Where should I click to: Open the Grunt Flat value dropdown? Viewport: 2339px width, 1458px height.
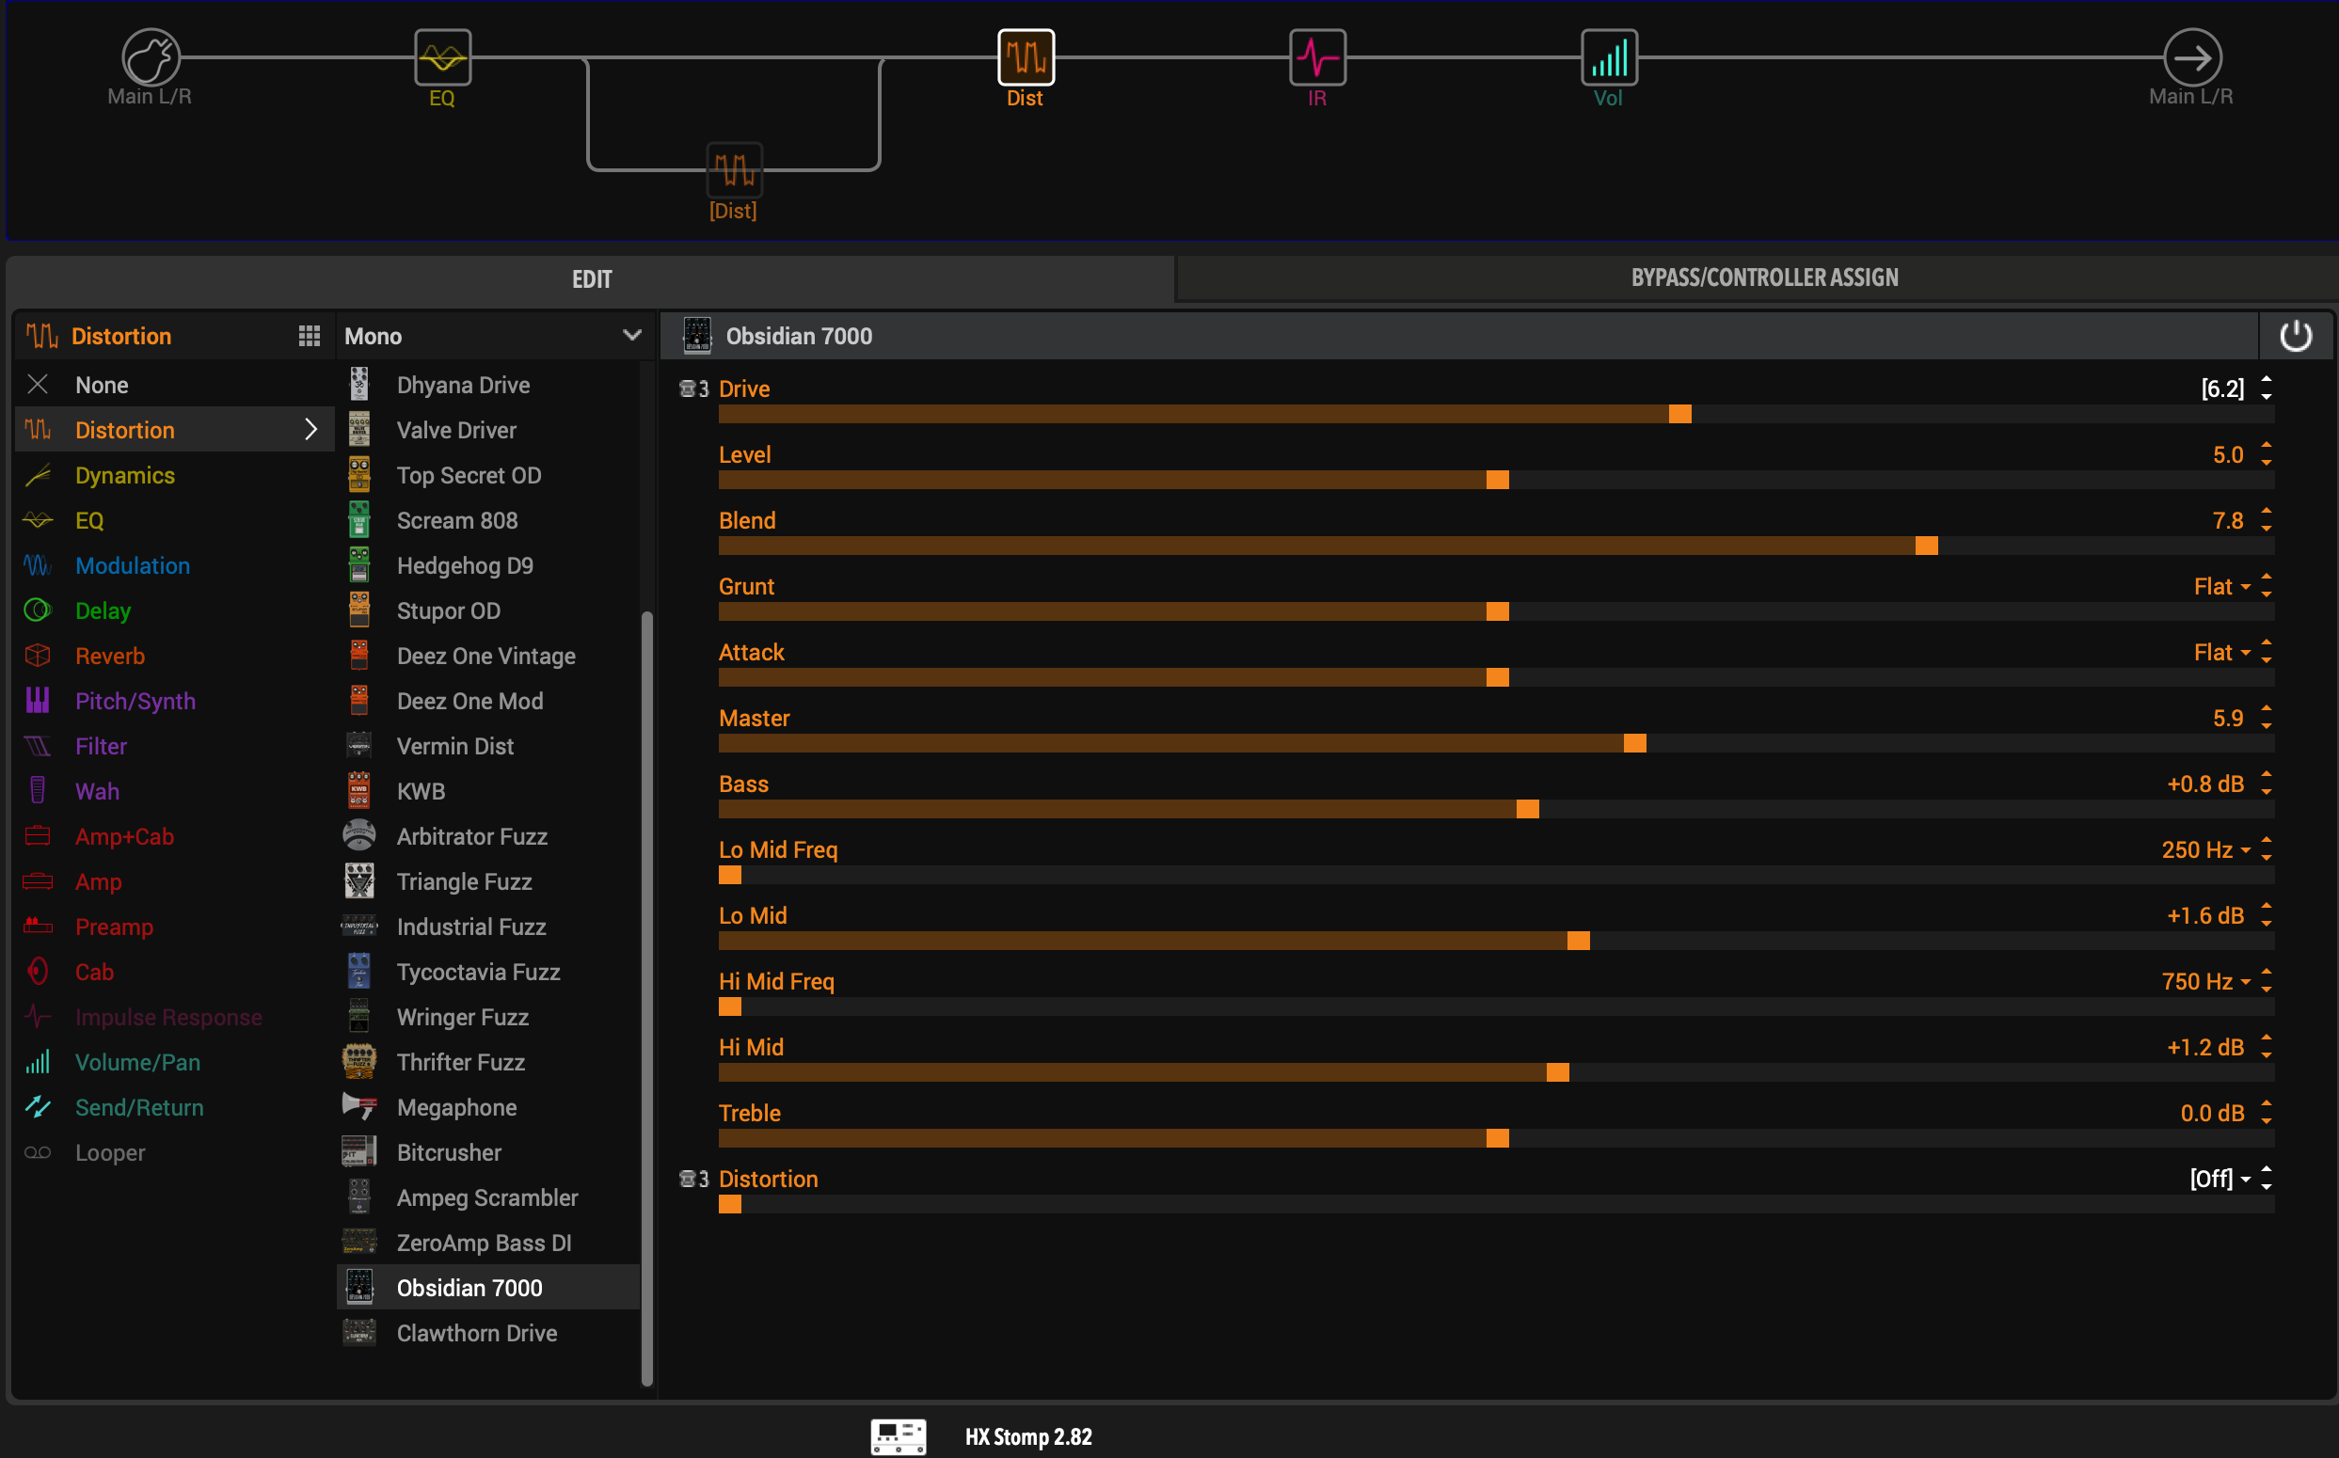click(x=2221, y=586)
